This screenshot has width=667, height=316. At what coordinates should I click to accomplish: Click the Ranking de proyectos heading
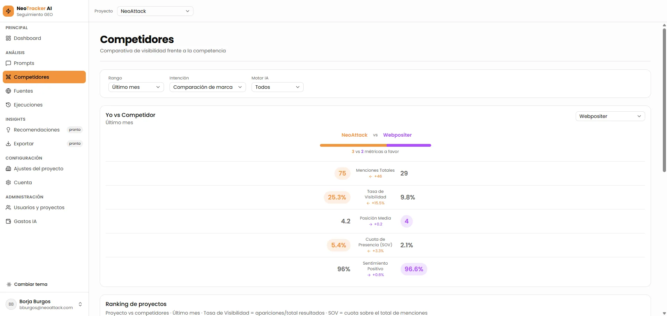click(136, 304)
